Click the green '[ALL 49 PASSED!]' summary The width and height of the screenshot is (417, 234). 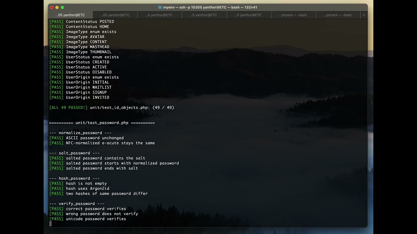click(x=68, y=108)
